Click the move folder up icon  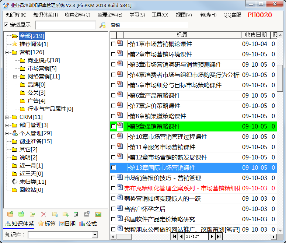coord(55,214)
